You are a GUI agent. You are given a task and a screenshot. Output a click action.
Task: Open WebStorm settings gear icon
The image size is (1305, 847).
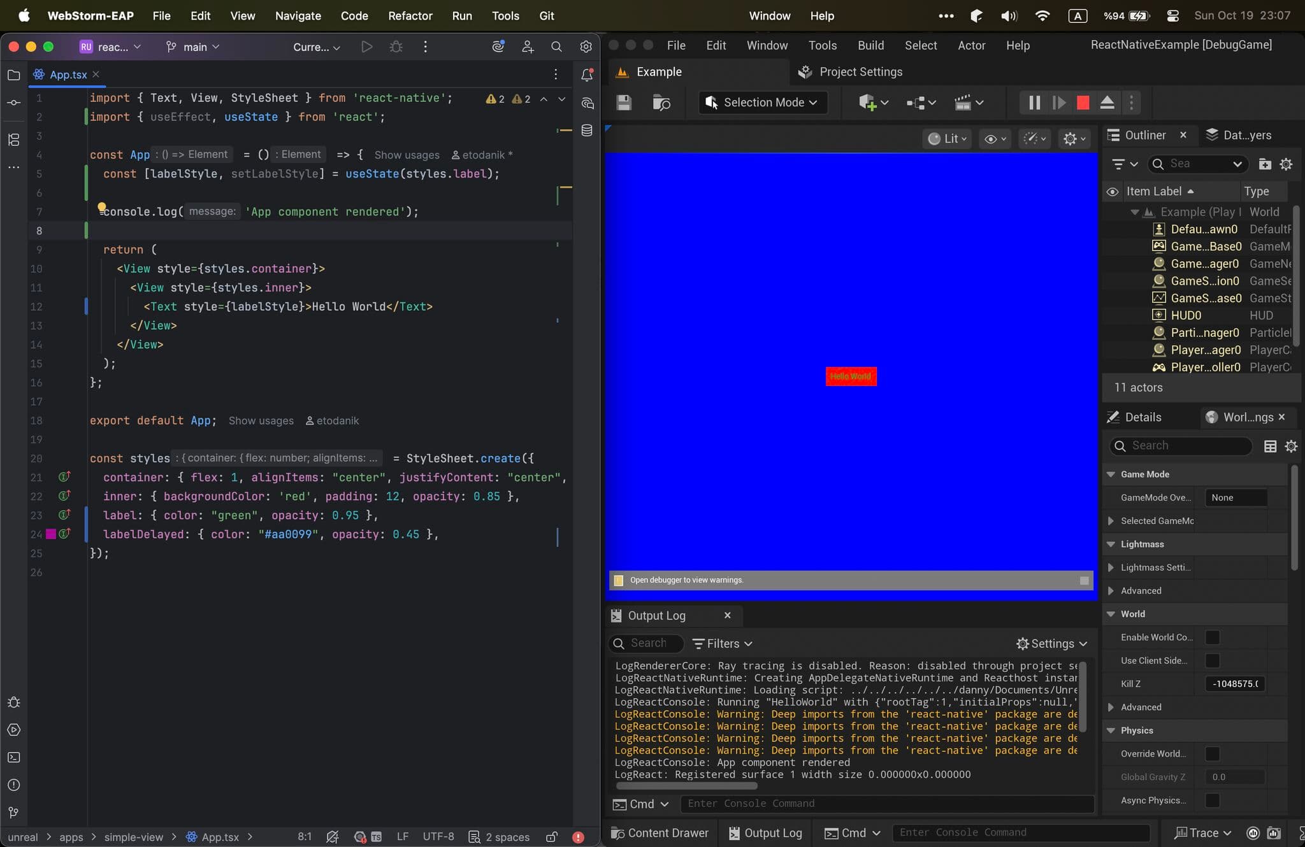point(585,46)
